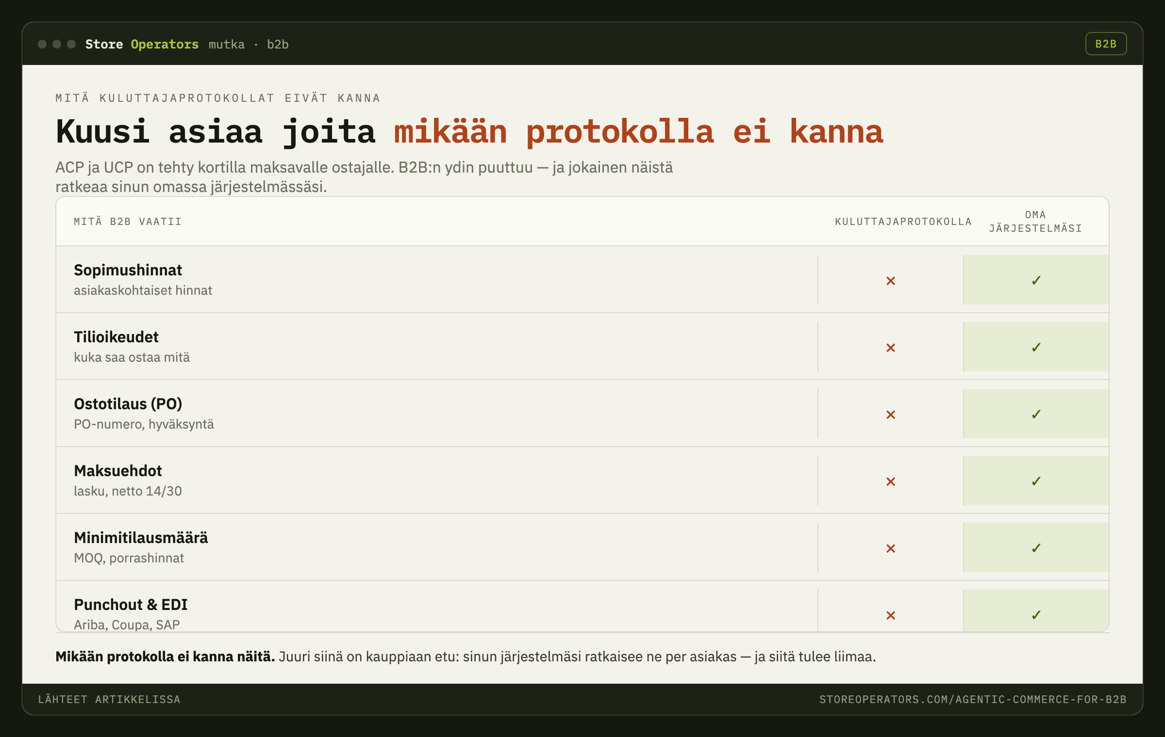Click the green checkmark in the Sopimushinnat row
Viewport: 1165px width, 737px height.
pos(1036,280)
